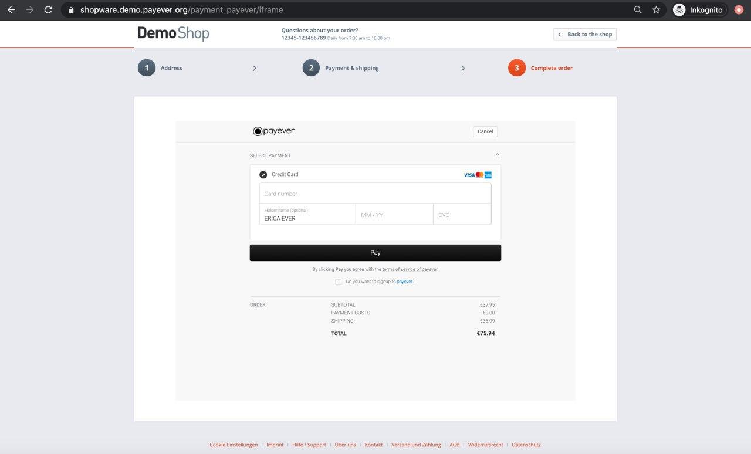This screenshot has height=454, width=751.
Task: Click the chevron after Payment & shipping
Action: coord(463,68)
